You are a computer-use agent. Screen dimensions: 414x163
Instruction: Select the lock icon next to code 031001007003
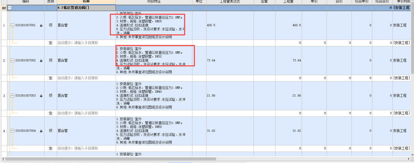(x=41, y=95)
